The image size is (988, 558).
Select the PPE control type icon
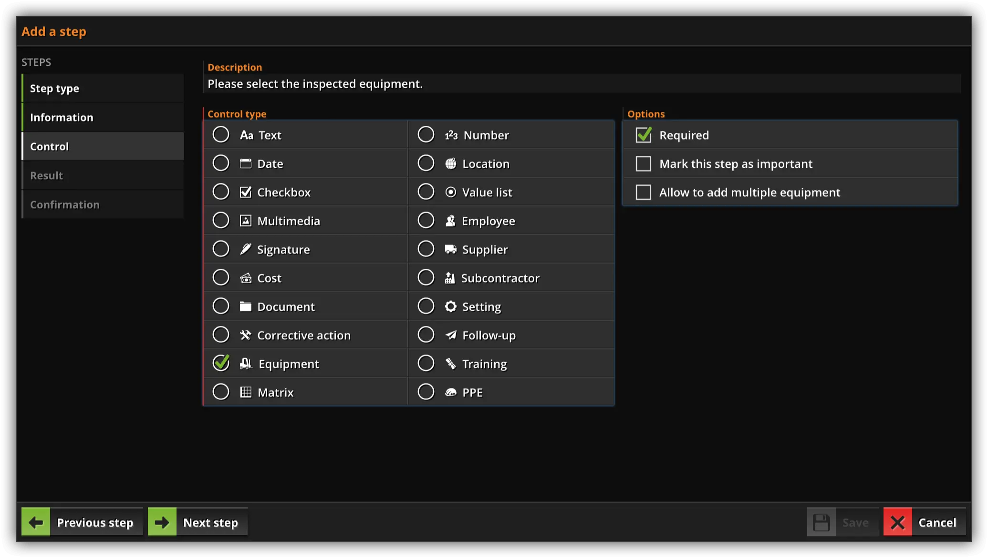click(450, 392)
